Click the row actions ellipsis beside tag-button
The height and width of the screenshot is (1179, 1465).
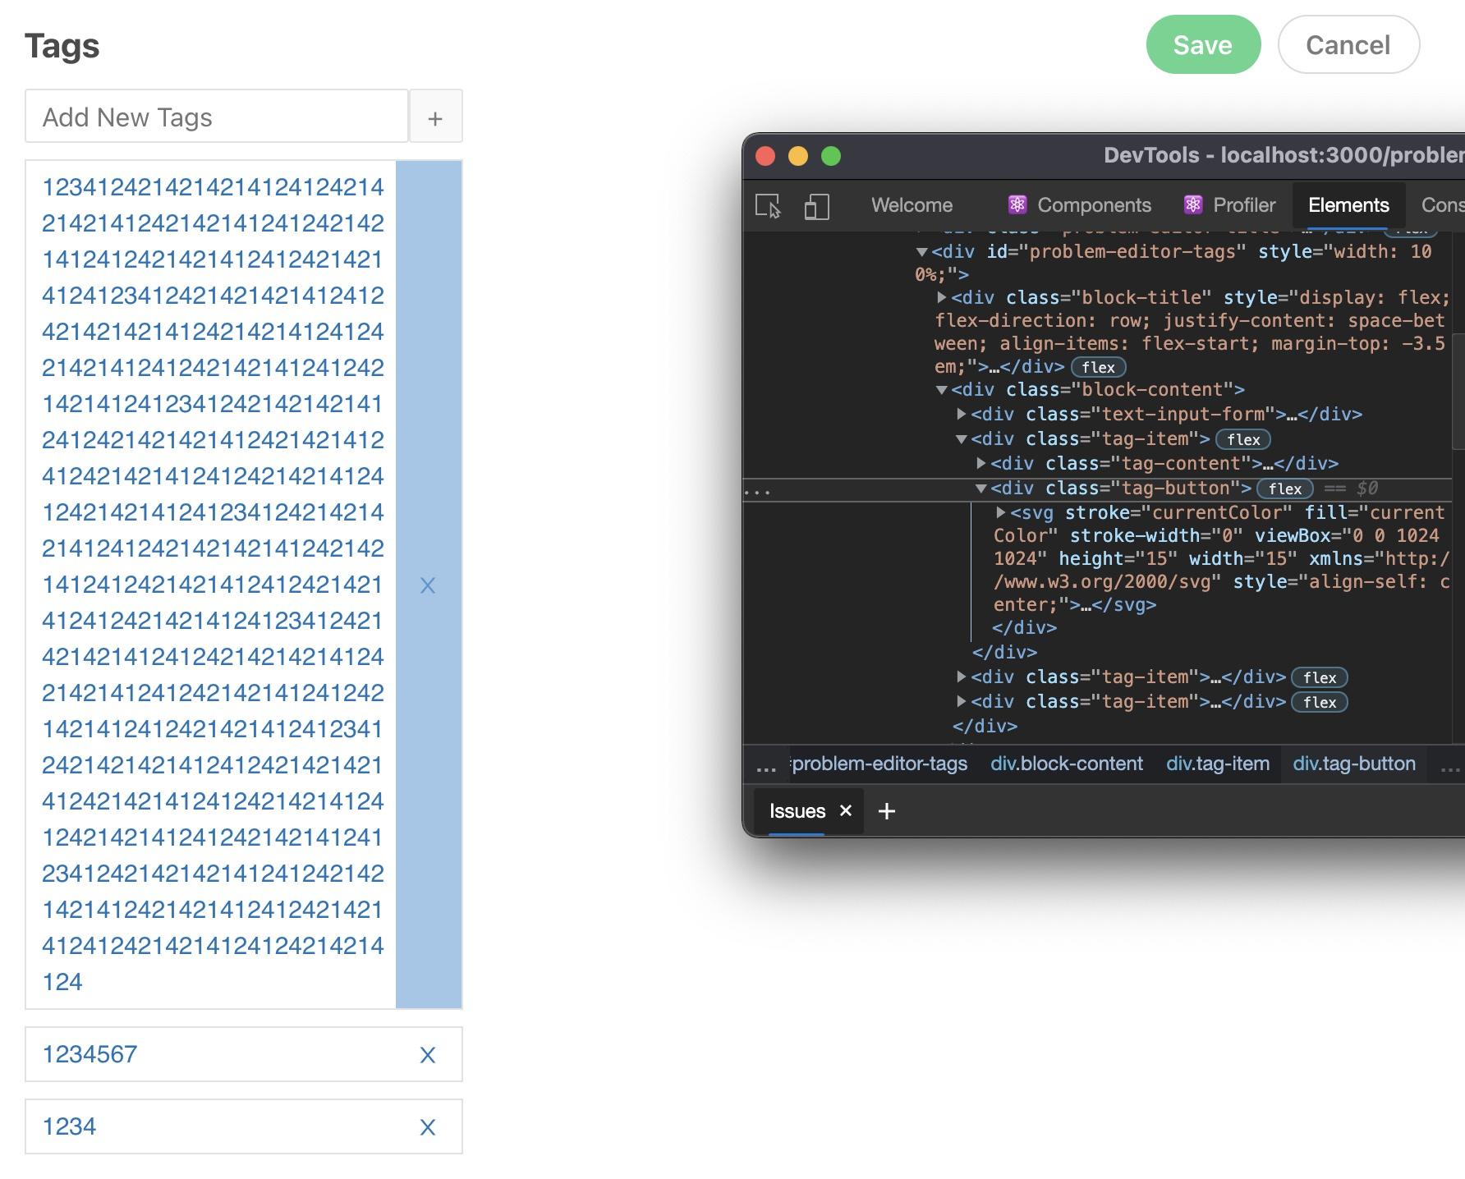[x=757, y=490]
